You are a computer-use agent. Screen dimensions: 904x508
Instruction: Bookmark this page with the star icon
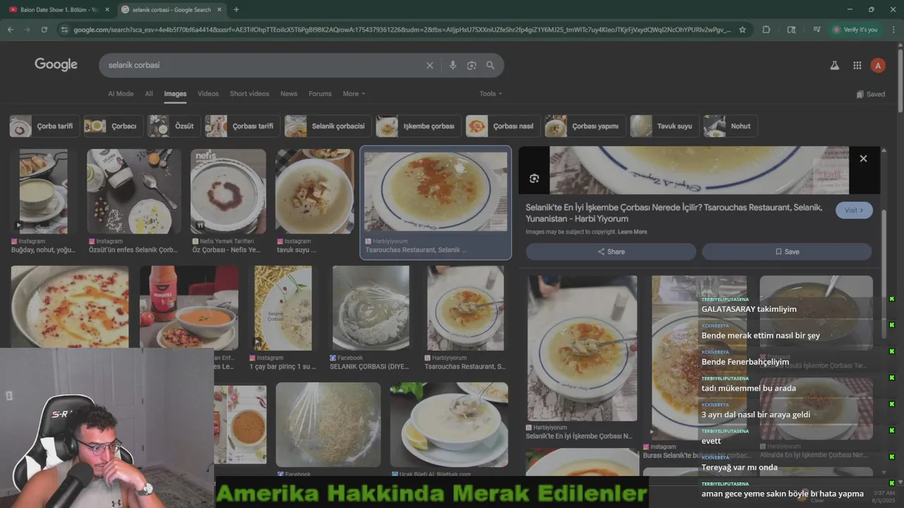point(742,30)
